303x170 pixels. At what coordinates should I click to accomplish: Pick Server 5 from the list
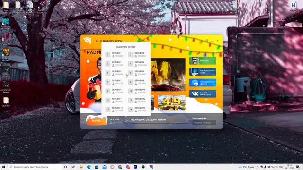pyautogui.click(x=115, y=73)
